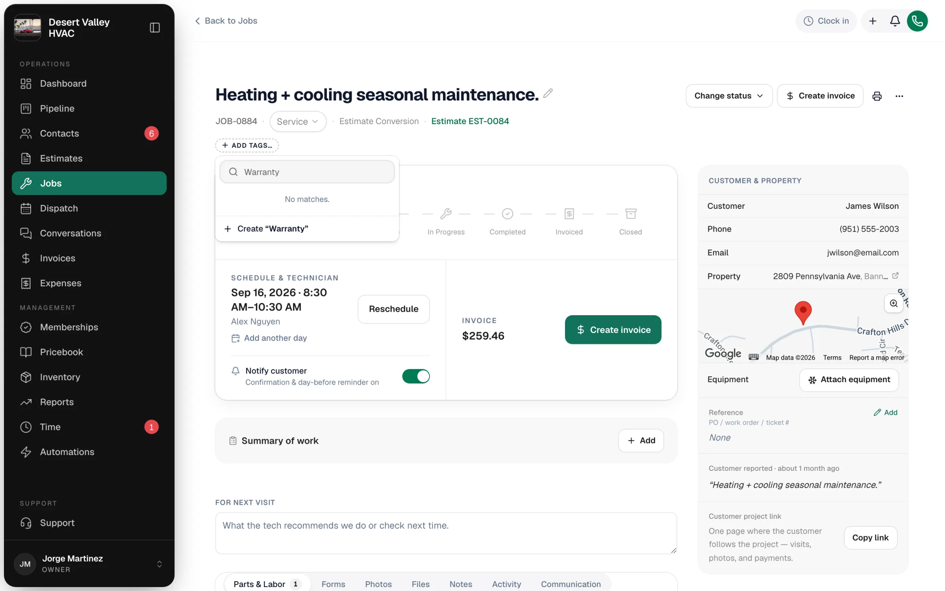Open Reports in sidebar

[x=89, y=402]
